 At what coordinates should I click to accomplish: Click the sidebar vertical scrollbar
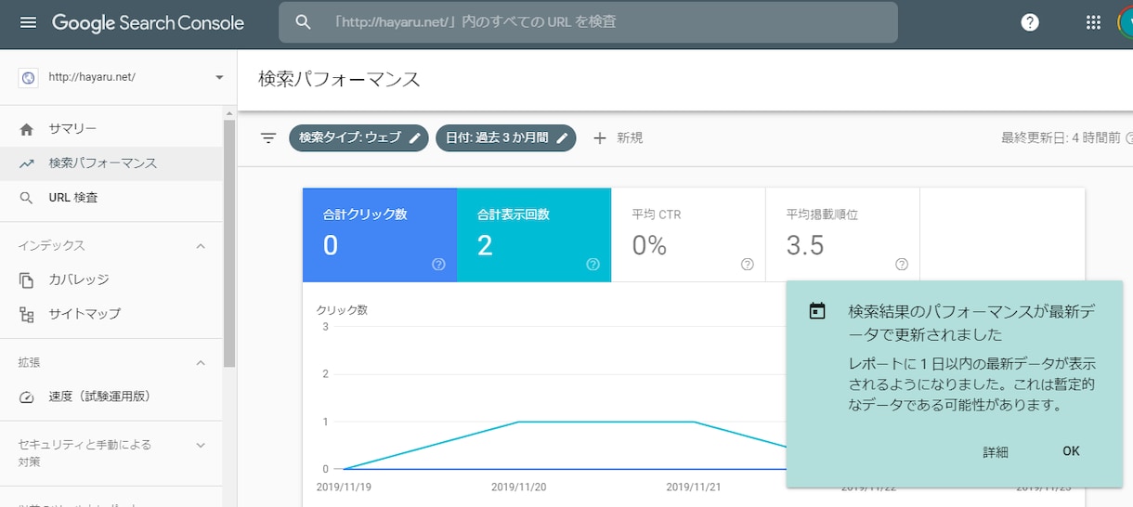[229, 241]
